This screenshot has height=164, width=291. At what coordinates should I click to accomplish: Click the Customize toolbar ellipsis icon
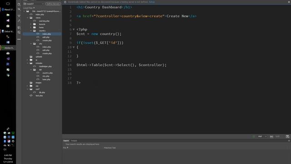pyautogui.click(x=19, y=39)
